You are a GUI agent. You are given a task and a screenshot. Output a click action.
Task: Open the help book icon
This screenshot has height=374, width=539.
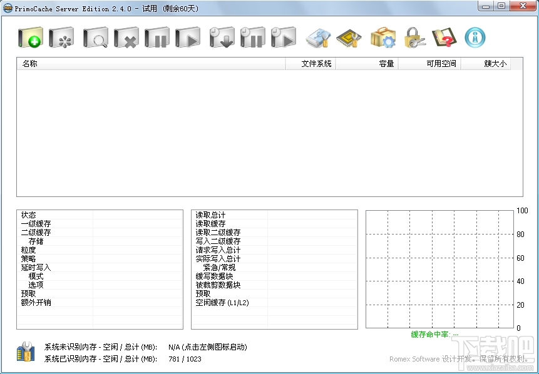pos(444,37)
